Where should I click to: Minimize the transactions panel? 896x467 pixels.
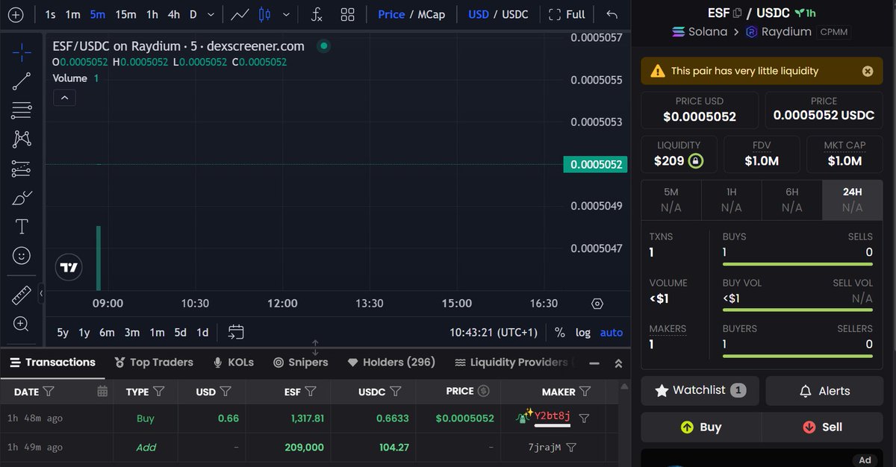click(x=594, y=363)
